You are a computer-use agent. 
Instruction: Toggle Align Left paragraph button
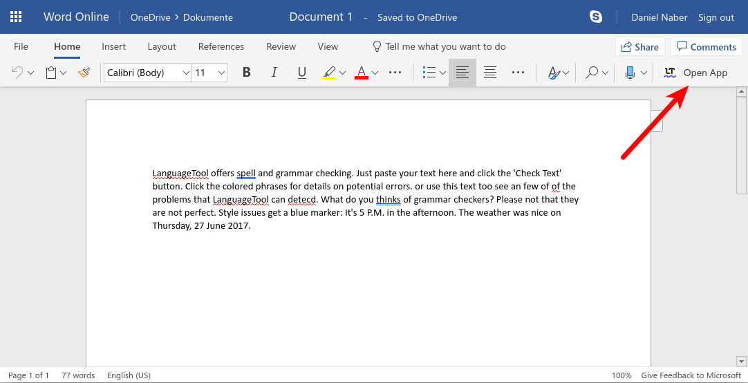pyautogui.click(x=462, y=73)
